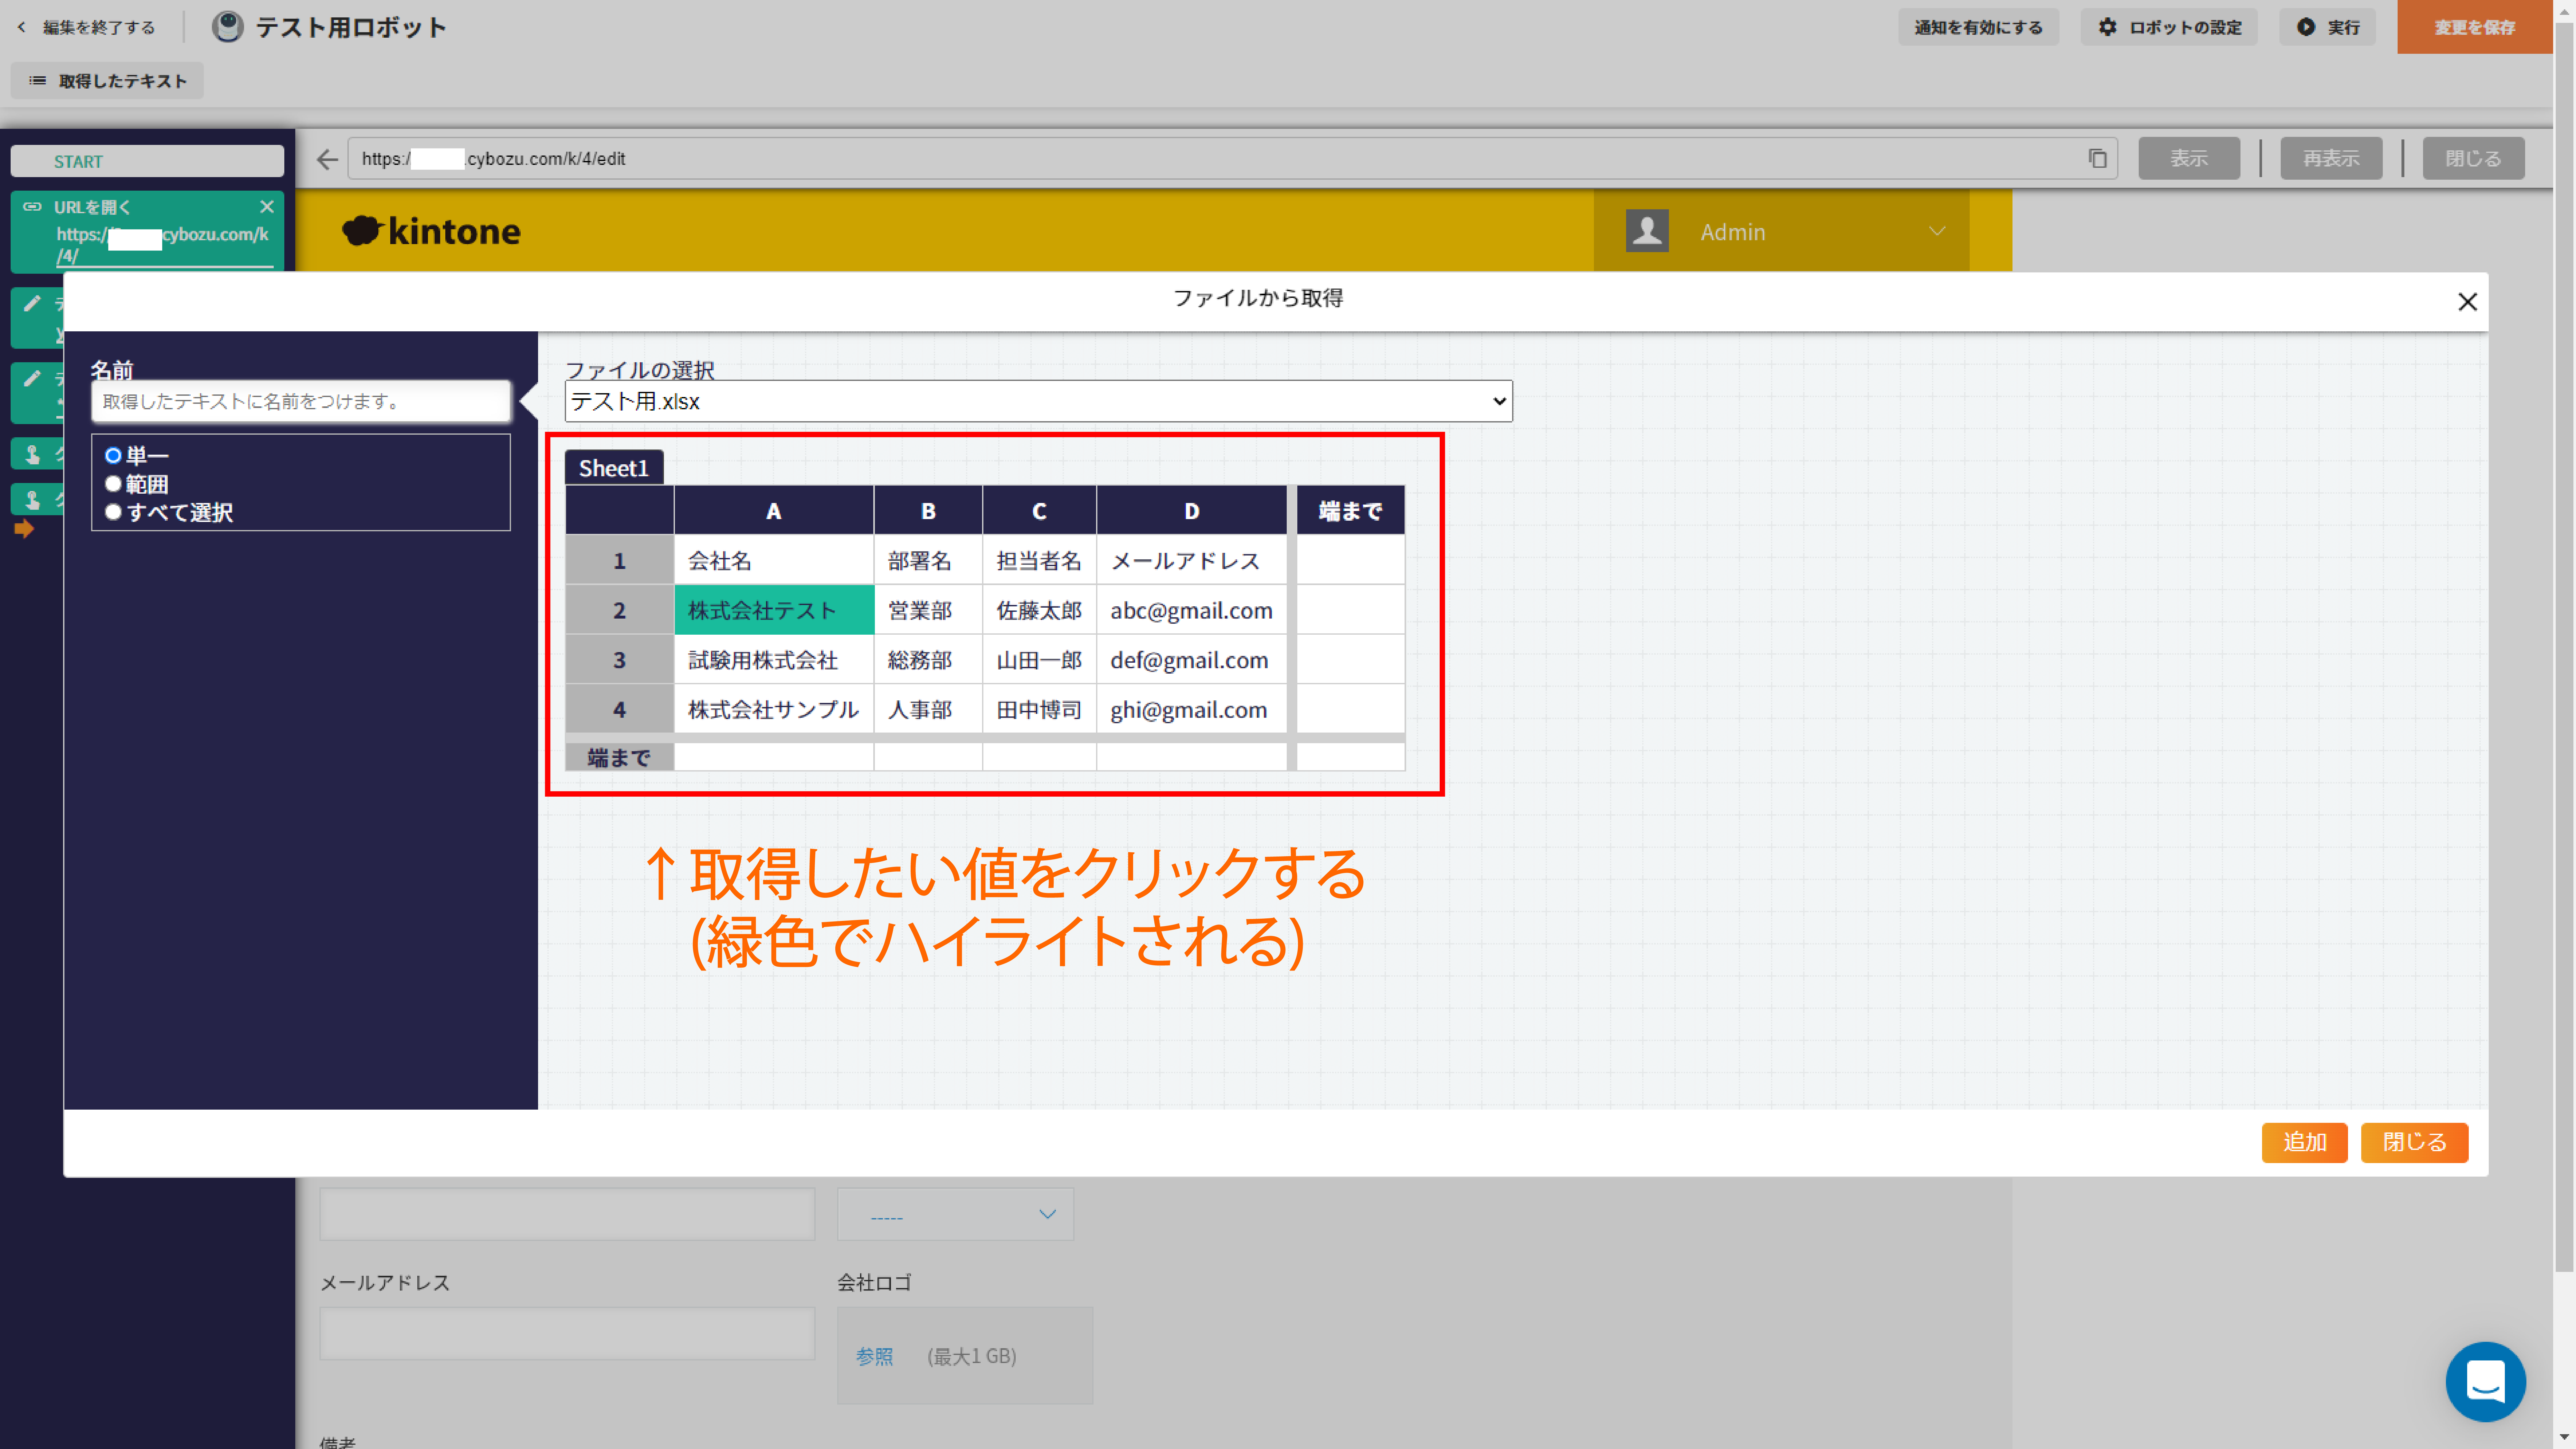Screen dimensions: 2576x1449
Task: Open the ファイルの選択 dropdown テスト用.xlsx
Action: [1038, 401]
